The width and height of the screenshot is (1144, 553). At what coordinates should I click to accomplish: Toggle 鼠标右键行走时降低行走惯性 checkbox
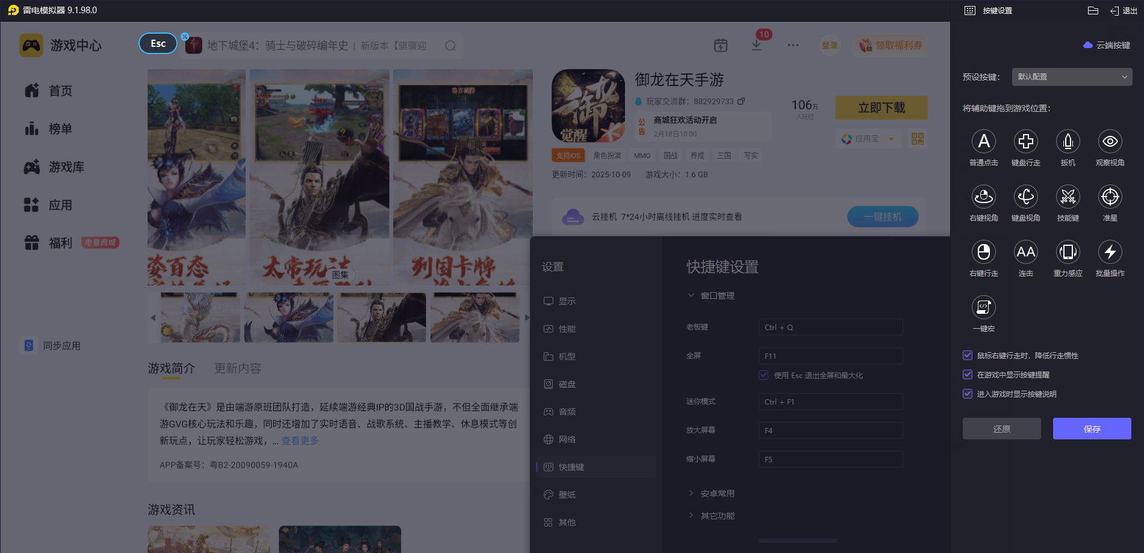point(968,356)
